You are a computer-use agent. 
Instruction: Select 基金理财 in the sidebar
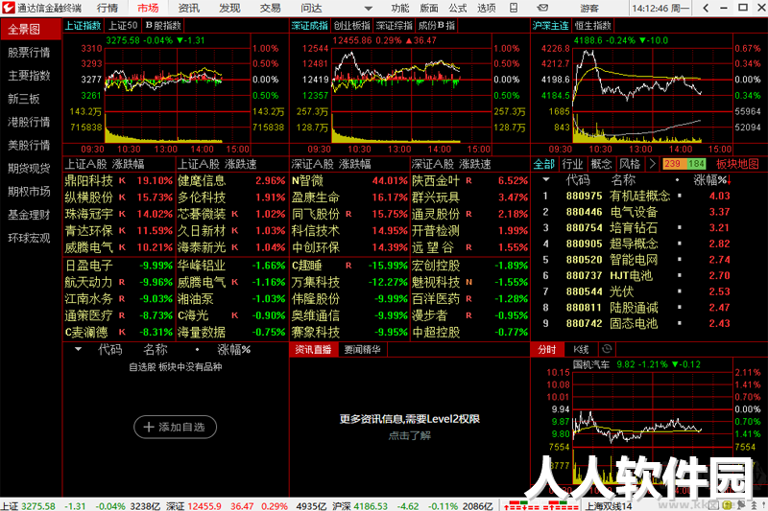pos(31,215)
